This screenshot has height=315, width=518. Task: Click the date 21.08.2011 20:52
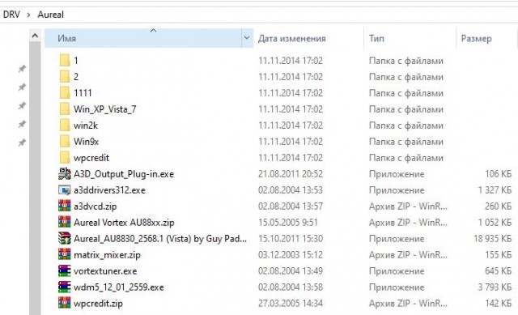291,174
